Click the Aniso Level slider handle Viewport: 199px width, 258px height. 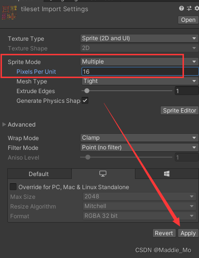click(88, 157)
